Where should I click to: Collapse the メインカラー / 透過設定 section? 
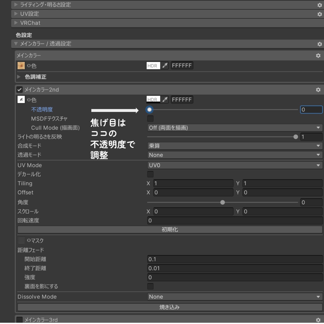tap(16, 44)
